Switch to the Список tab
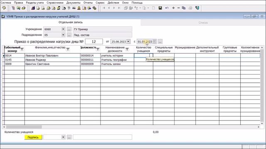Image resolution: width=266 pixels, height=149 pixels. tap(203, 23)
